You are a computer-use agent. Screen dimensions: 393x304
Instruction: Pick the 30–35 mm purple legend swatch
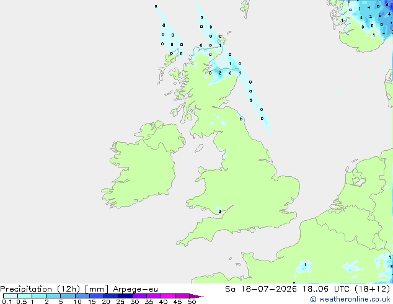[139, 296]
